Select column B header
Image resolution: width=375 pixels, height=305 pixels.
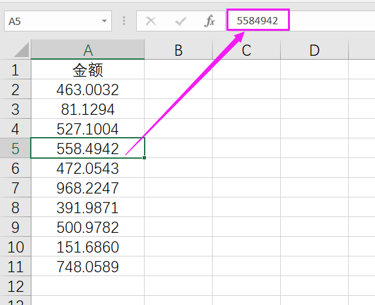(179, 50)
